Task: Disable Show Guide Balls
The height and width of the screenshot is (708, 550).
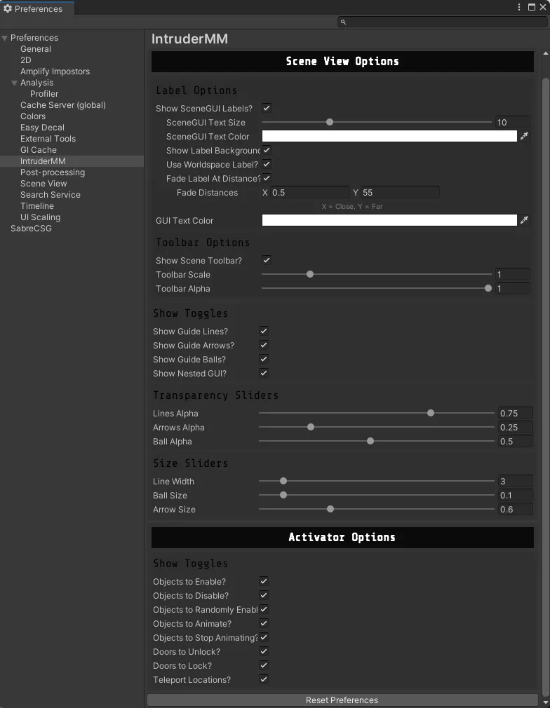Action: coord(264,359)
